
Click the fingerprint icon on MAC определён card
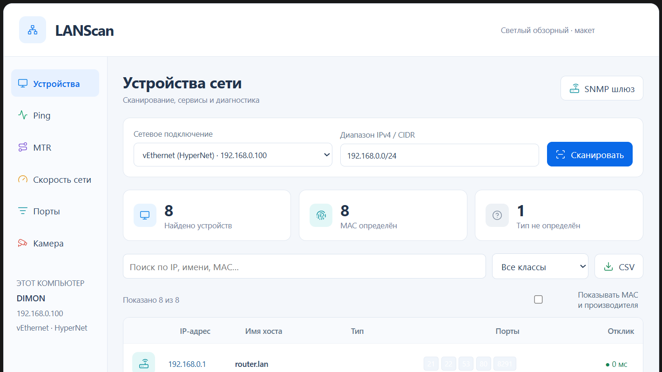tap(321, 215)
